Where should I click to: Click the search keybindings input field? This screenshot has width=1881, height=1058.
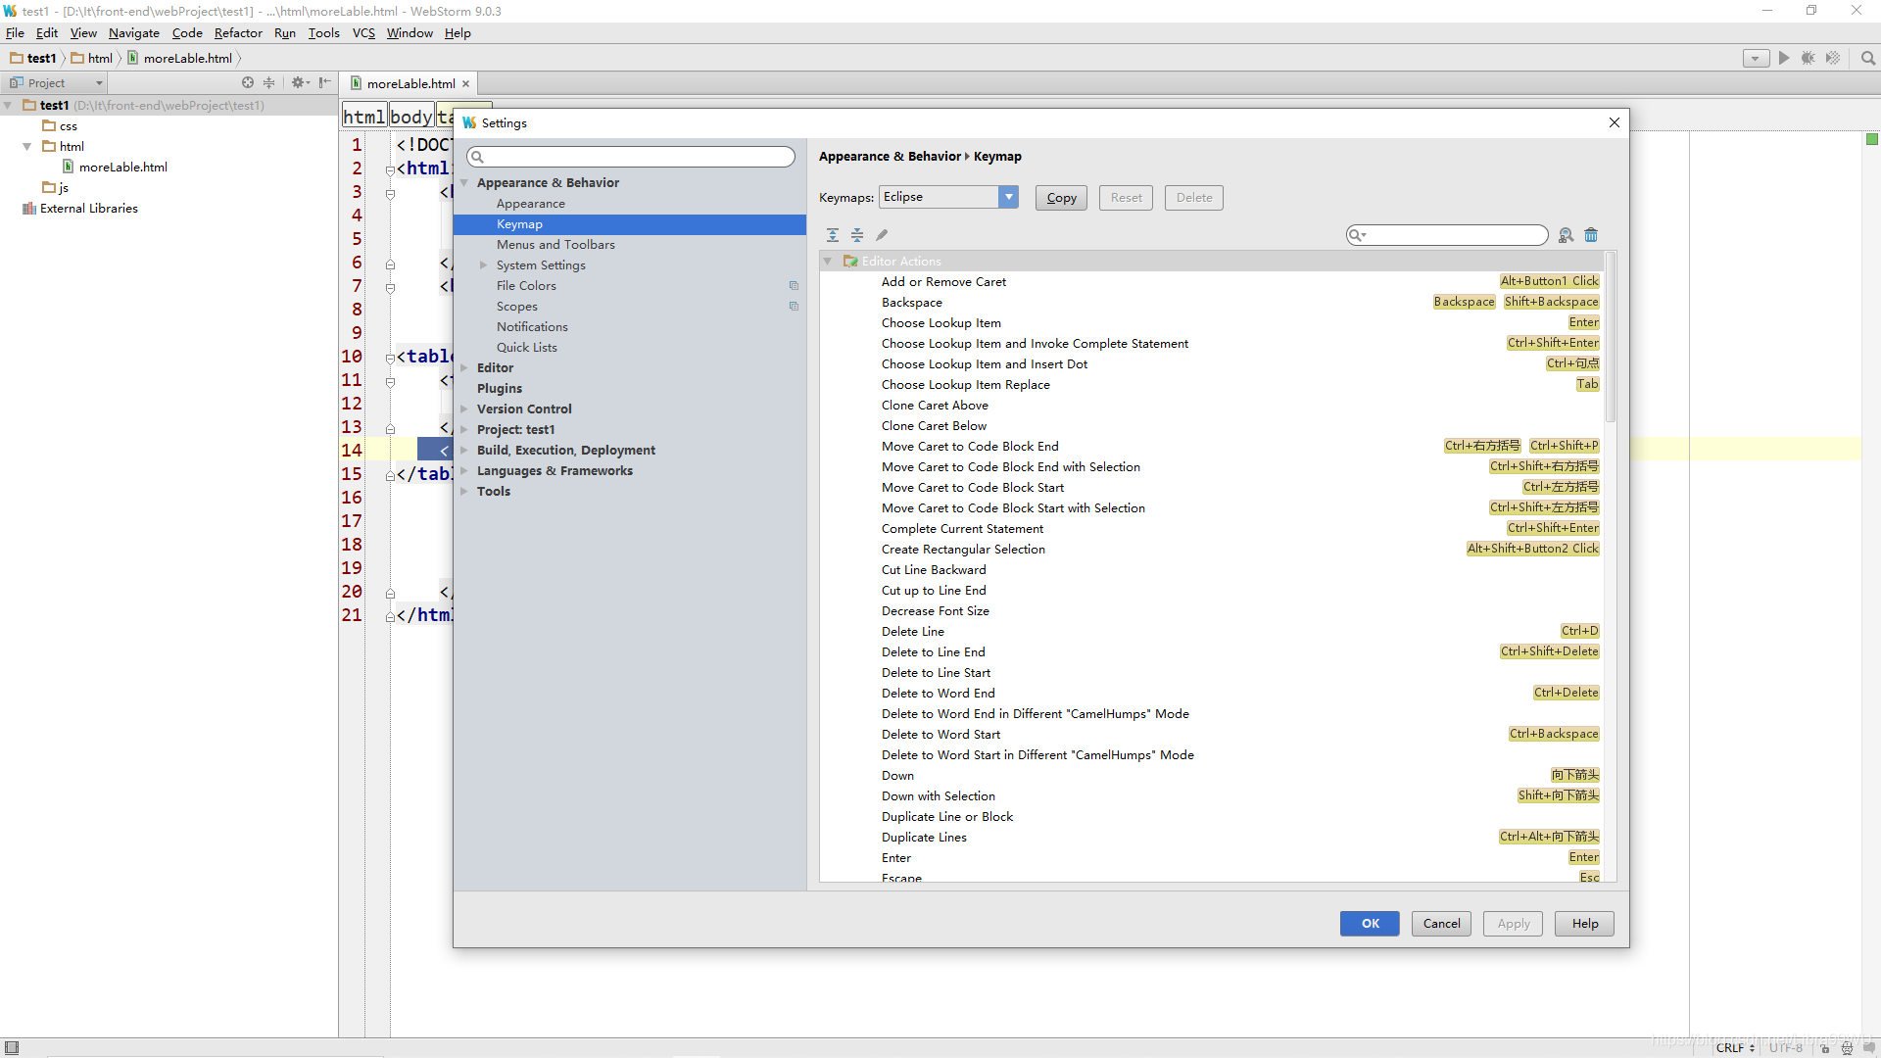1447,235
